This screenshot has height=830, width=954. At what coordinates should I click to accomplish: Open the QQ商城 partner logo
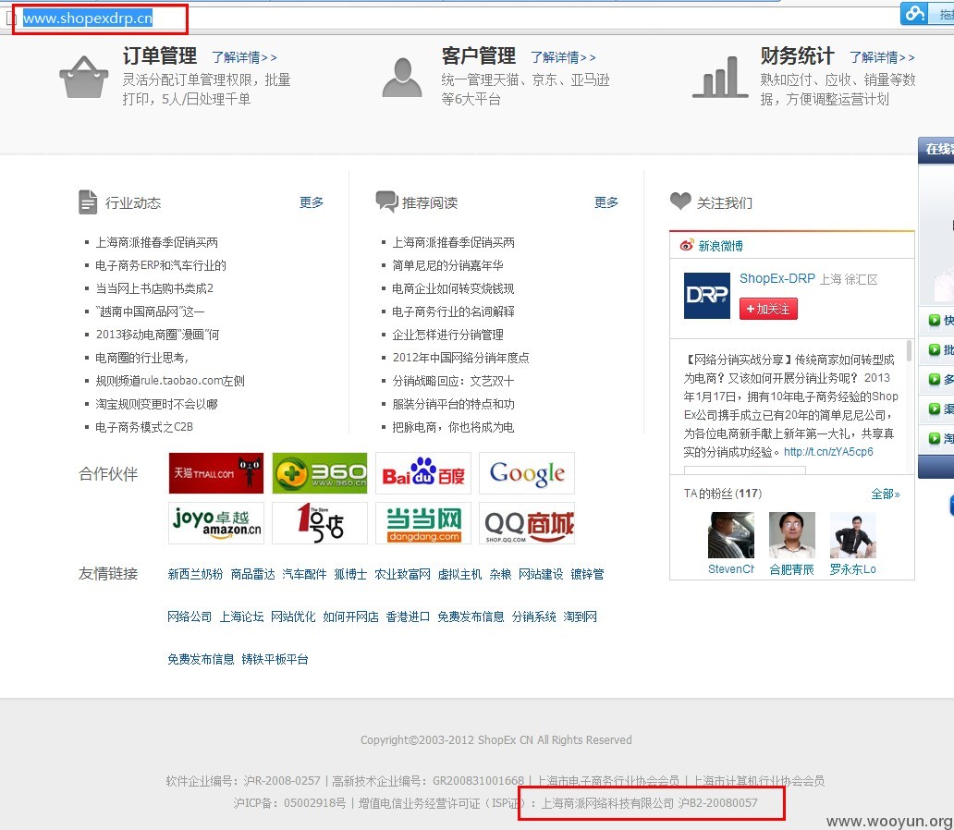click(x=526, y=523)
